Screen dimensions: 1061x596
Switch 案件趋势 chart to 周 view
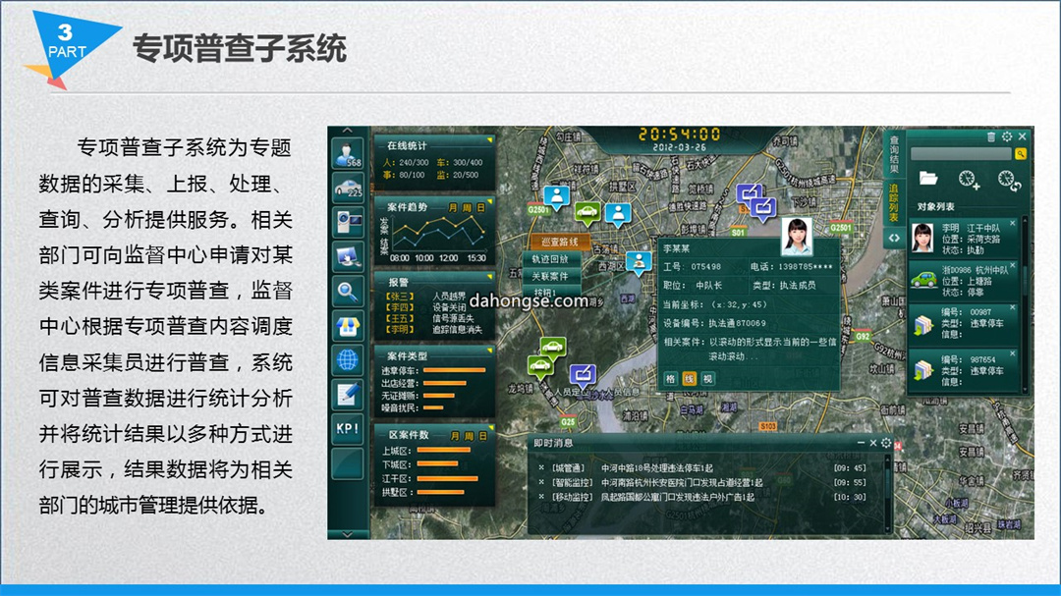467,208
